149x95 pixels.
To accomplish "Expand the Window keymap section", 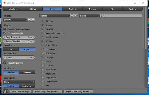I will coord(42,21).
